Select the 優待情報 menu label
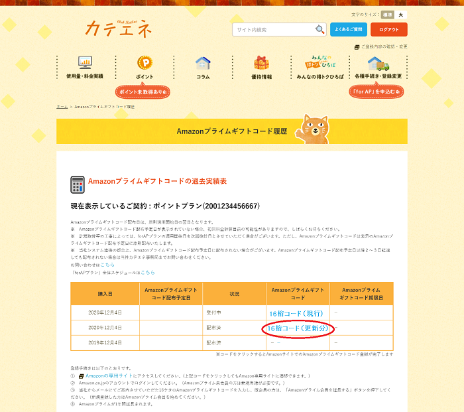The image size is (464, 412). tap(262, 77)
